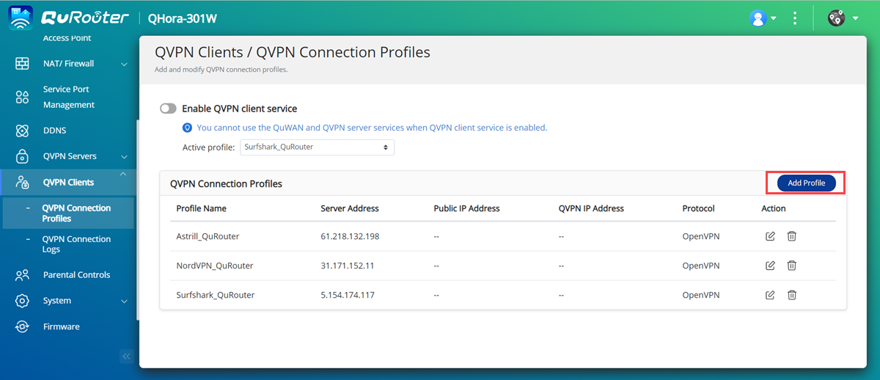Select the NordVPN_QuRouter profile name
Screen dimensions: 880x380
[215, 266]
